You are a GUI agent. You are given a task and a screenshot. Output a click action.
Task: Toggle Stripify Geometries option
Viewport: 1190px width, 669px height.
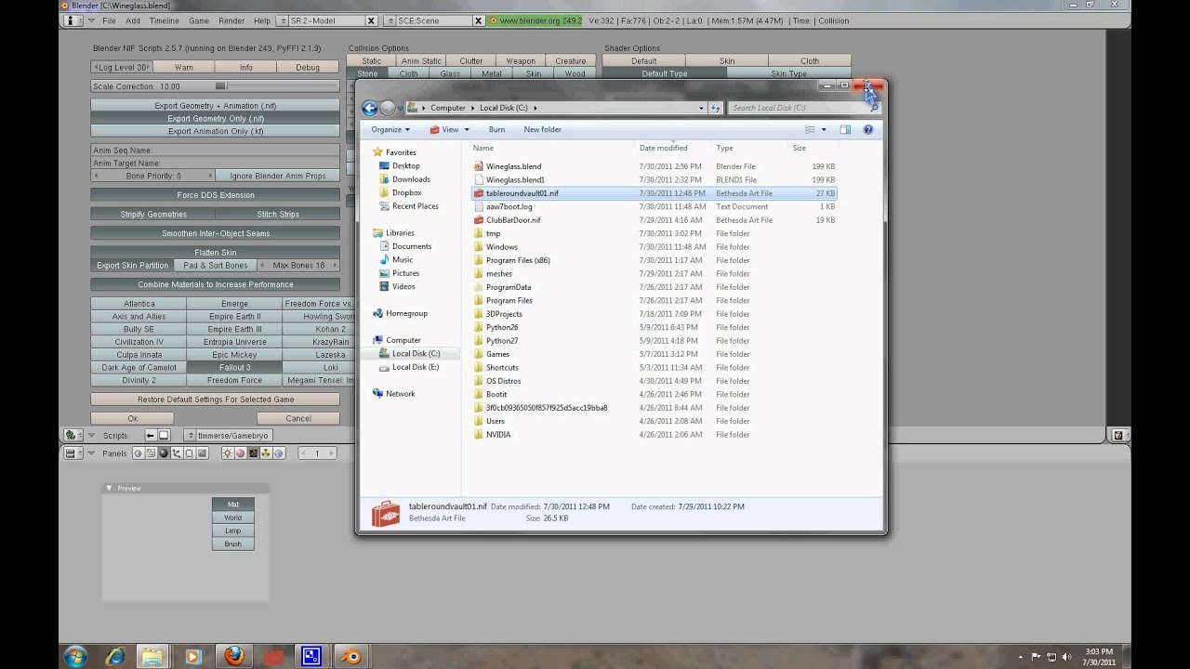tap(153, 215)
